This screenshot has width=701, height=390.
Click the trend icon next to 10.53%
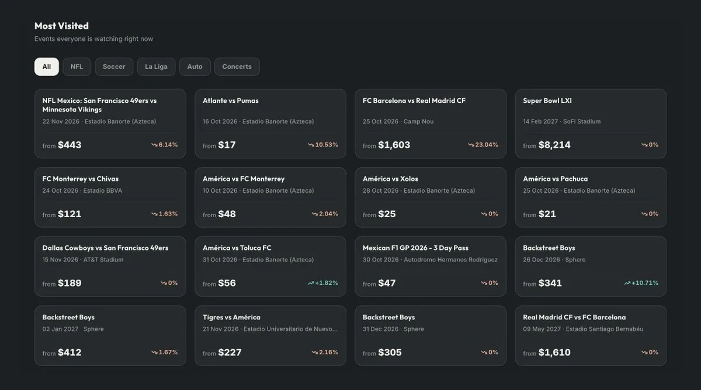pos(311,145)
